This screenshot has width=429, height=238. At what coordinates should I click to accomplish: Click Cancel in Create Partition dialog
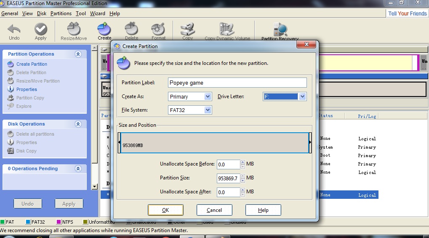[214, 210]
